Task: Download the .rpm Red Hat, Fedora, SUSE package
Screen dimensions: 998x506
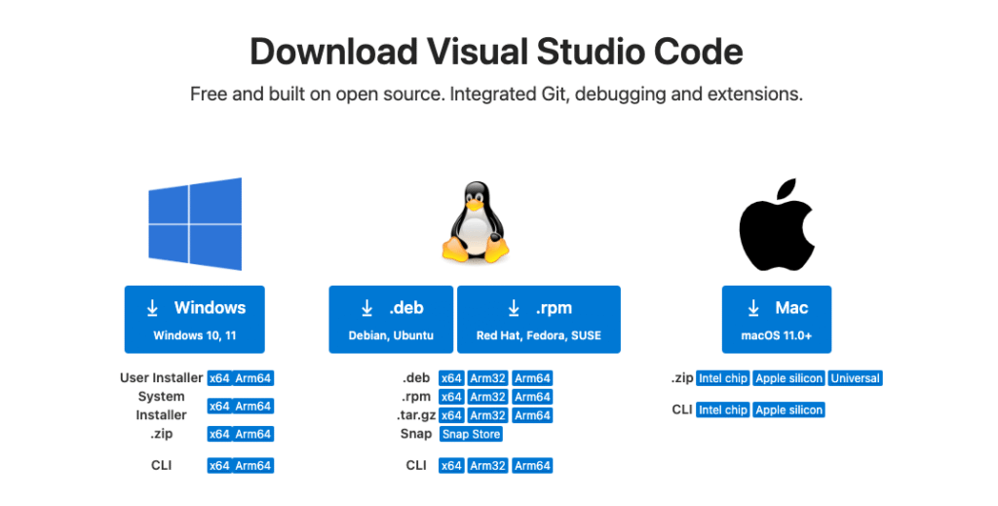Action: pyautogui.click(x=538, y=320)
